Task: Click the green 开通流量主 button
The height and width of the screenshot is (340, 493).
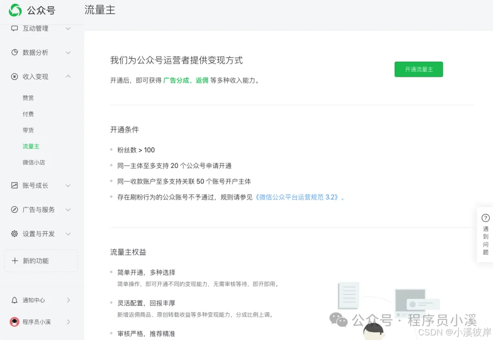Action: [x=419, y=69]
